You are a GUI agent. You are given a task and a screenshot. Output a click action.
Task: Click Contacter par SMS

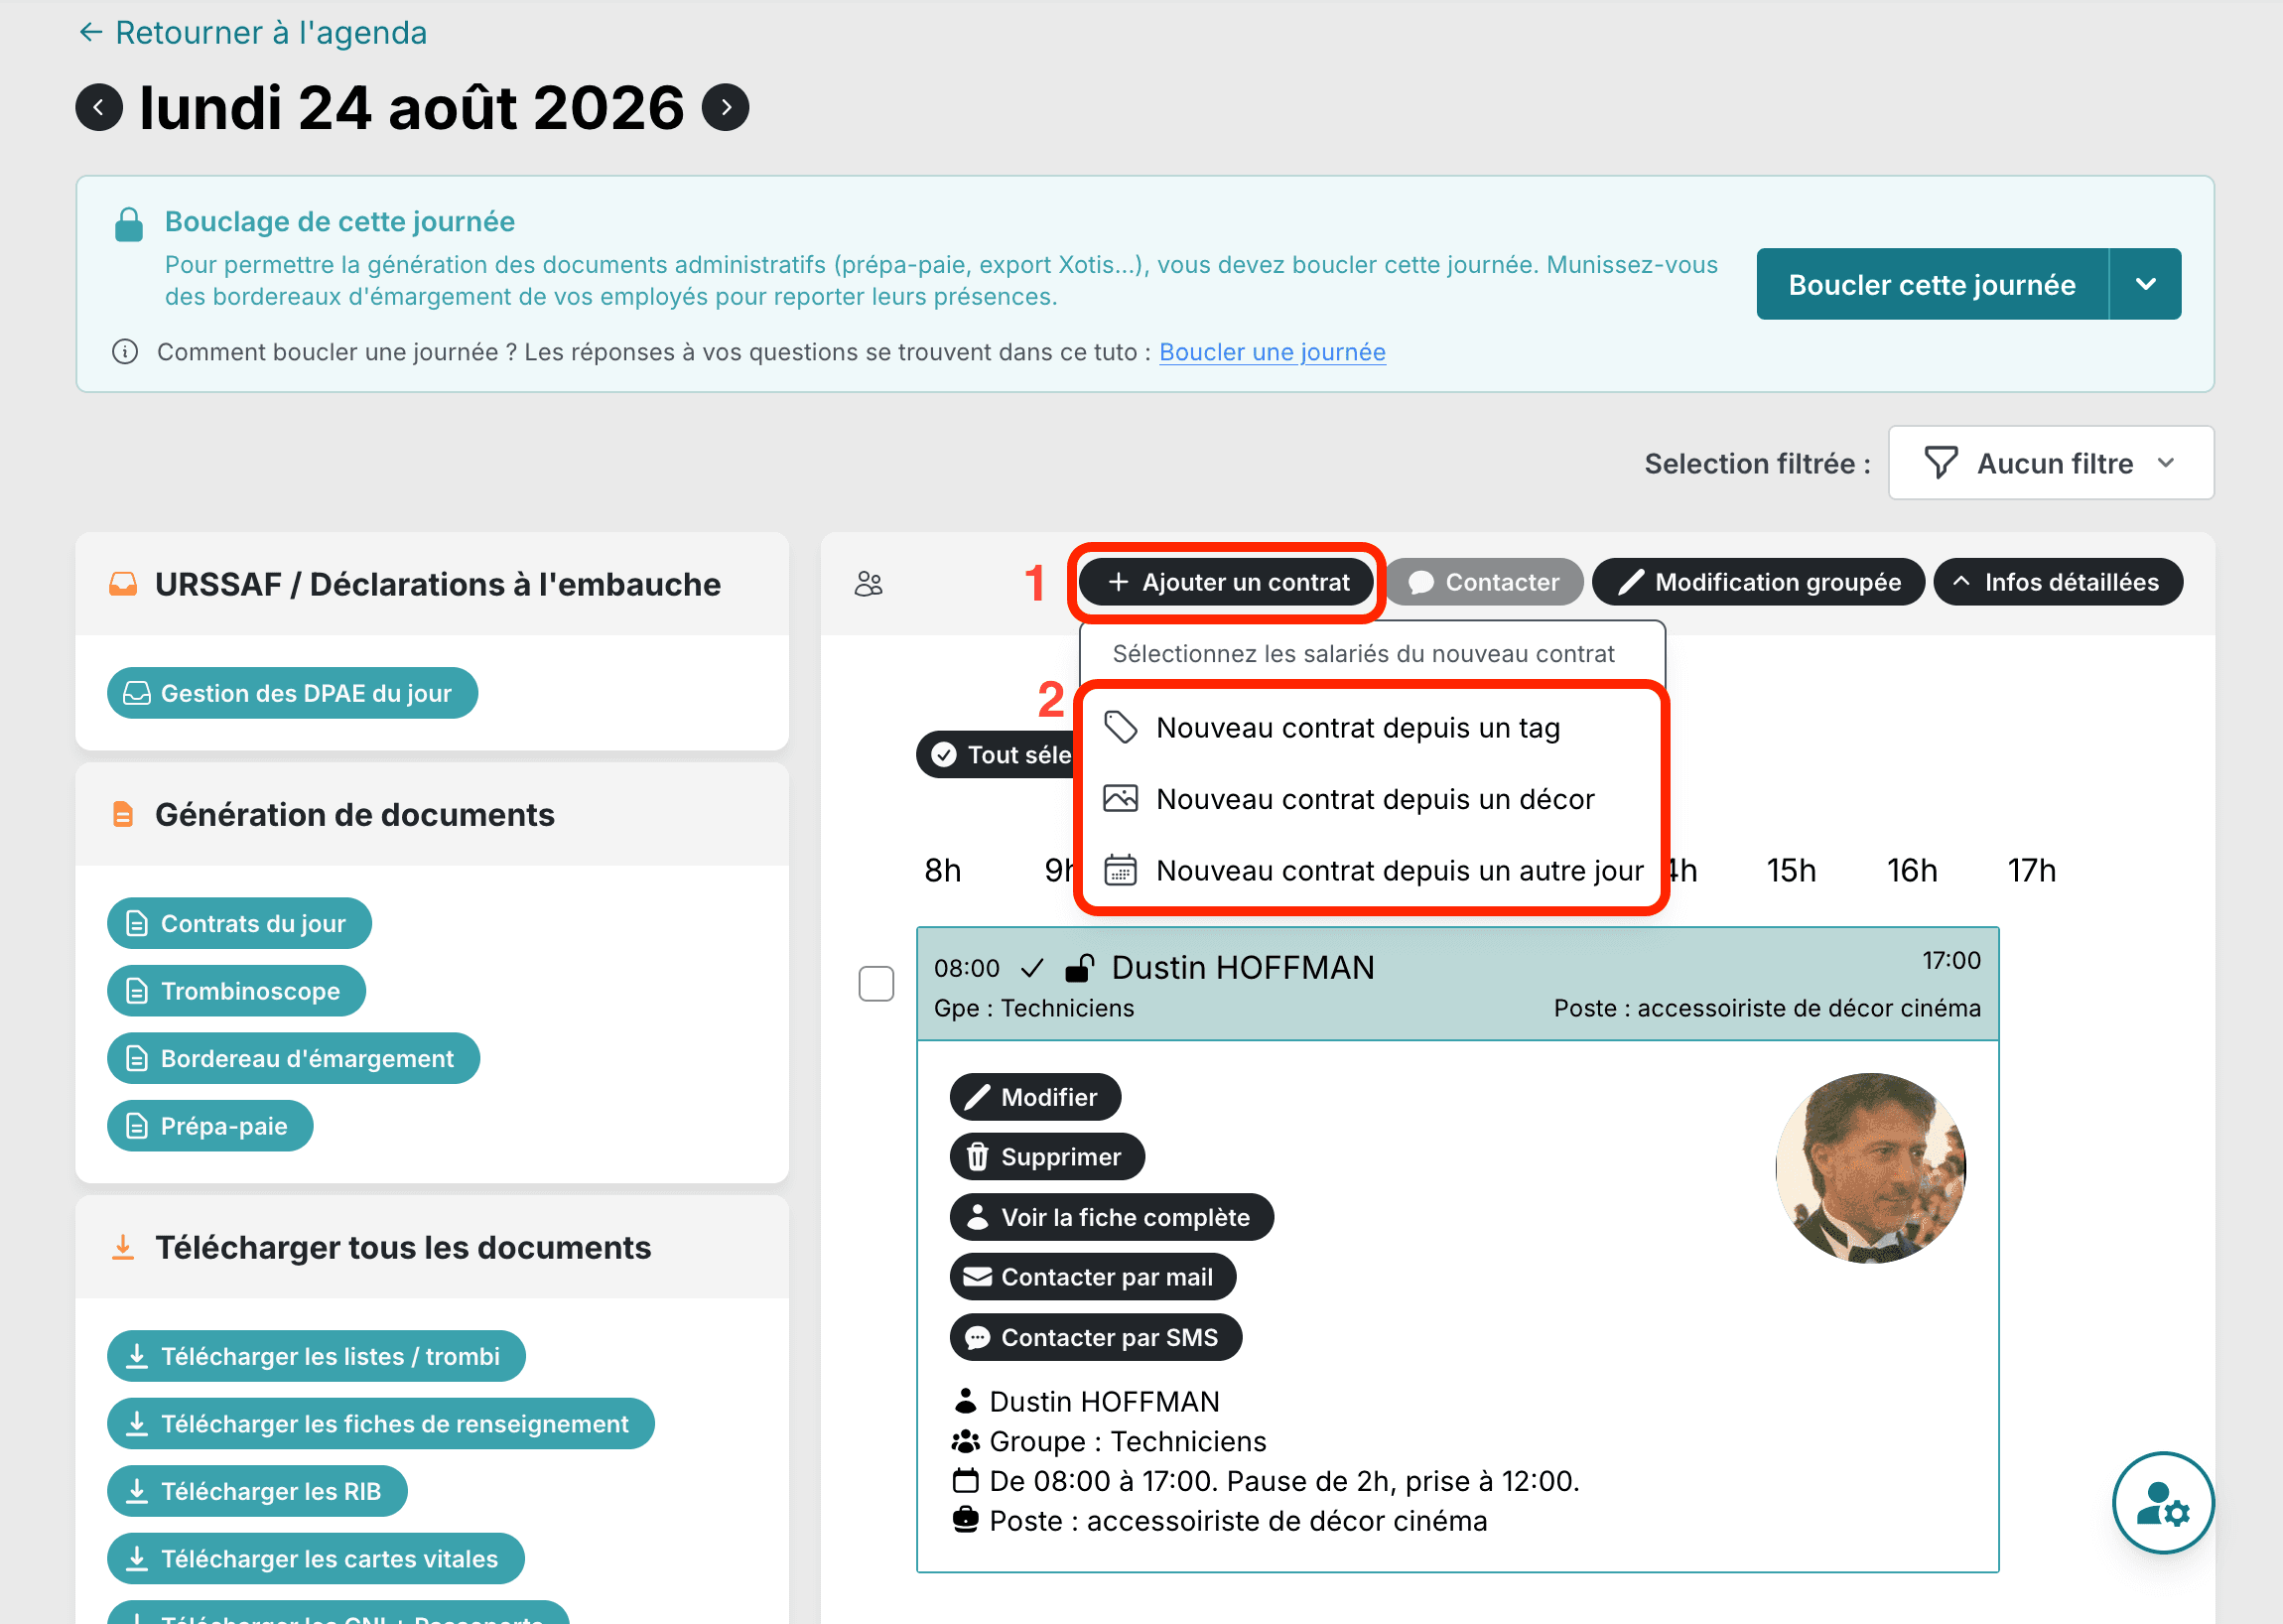click(x=1096, y=1338)
